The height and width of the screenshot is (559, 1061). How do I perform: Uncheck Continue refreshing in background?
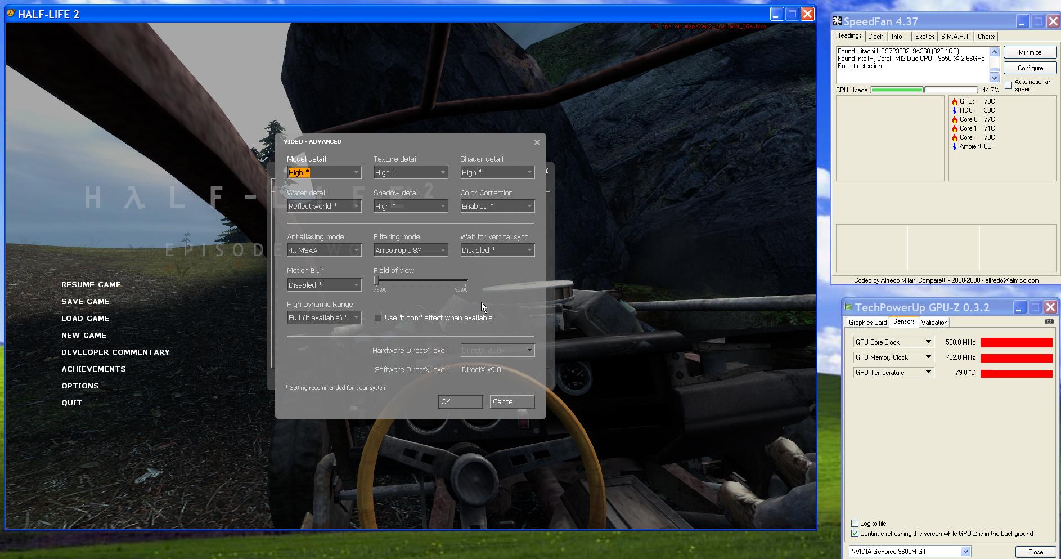pos(855,534)
